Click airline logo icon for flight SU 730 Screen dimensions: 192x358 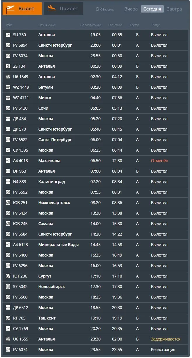coord(8,35)
